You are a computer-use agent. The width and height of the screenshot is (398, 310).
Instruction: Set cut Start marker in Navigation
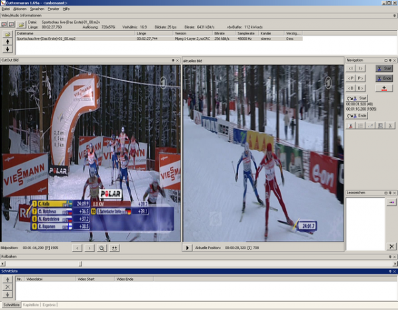coord(383,68)
